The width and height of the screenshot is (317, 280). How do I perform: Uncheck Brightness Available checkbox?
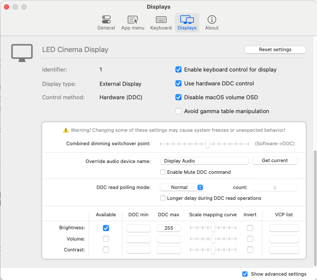tap(106, 228)
